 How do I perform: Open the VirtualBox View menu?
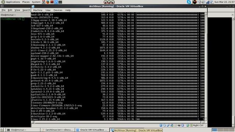pos(48,10)
